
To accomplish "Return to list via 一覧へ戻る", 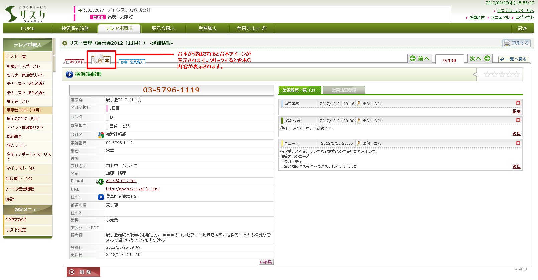I will click(513, 59).
